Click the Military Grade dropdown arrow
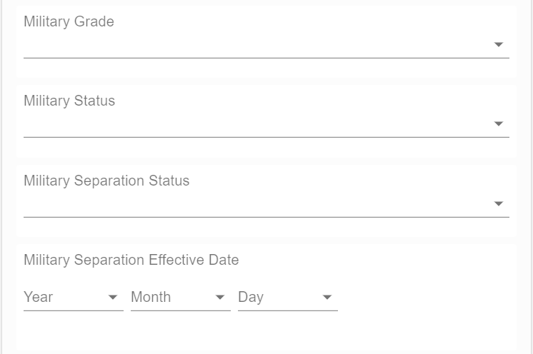This screenshot has height=354, width=533. 499,45
